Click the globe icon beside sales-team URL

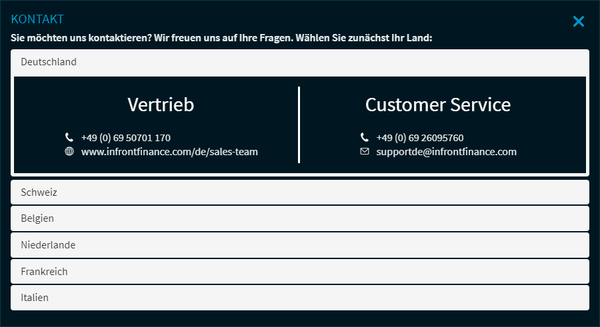click(69, 151)
